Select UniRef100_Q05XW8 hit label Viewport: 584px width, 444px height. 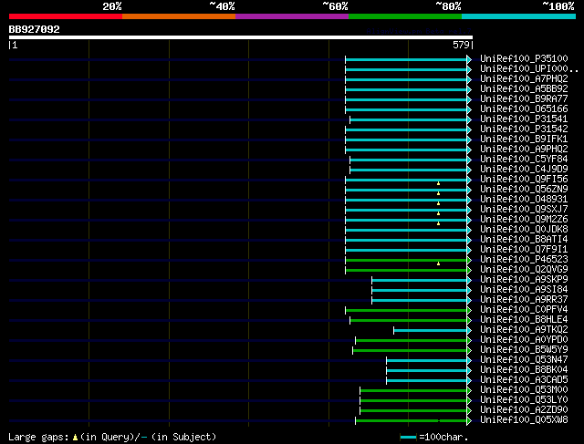tap(524, 420)
